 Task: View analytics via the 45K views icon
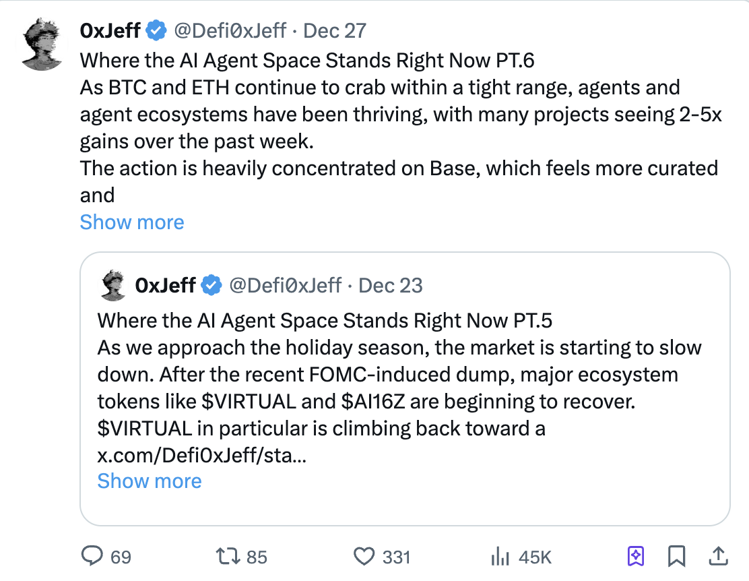(x=499, y=556)
